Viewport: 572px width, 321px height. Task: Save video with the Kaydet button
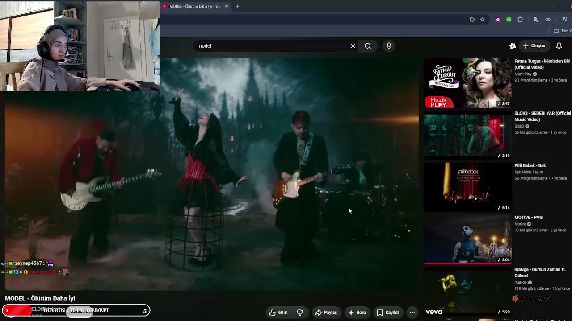tap(388, 313)
